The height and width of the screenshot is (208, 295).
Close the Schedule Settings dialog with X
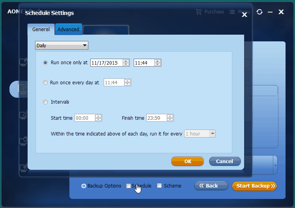point(245,15)
